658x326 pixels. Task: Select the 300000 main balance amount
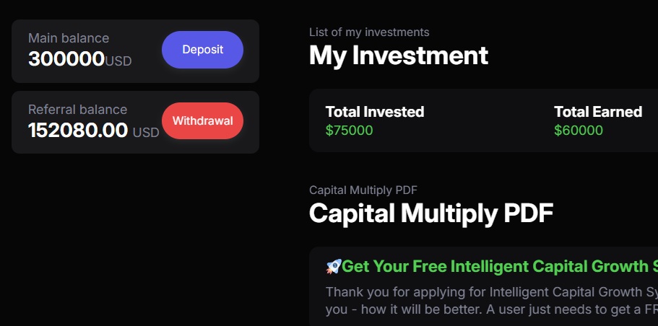point(66,59)
